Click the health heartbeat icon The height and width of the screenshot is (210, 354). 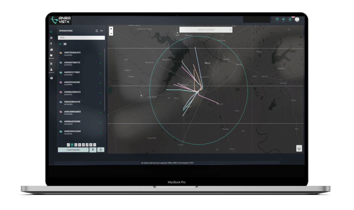coord(277,19)
